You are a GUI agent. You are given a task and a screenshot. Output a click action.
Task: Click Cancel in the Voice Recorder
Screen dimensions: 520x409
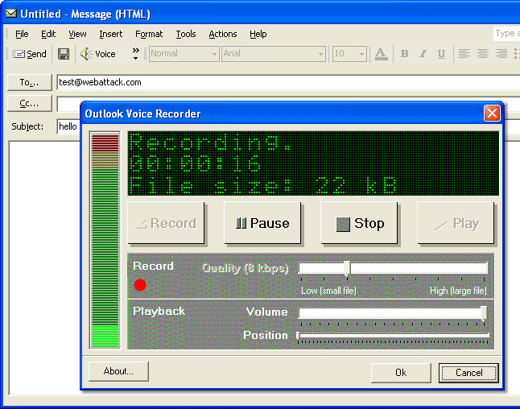coord(468,373)
